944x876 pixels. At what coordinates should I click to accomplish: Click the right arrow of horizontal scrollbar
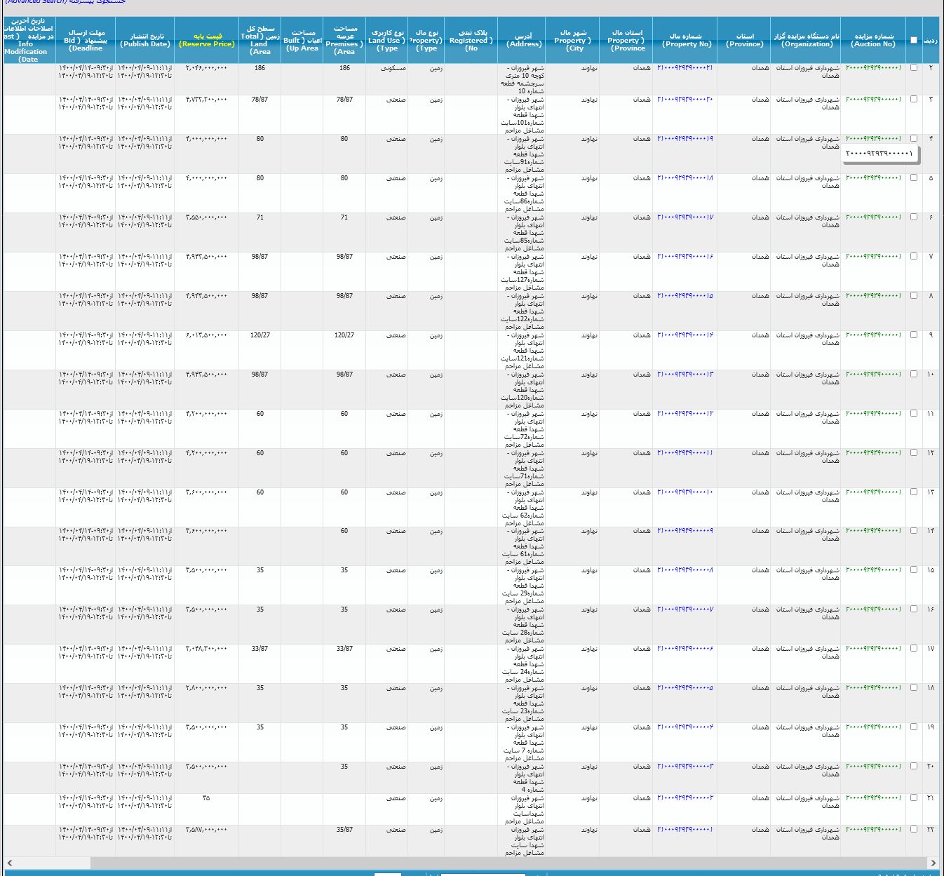coord(933,863)
